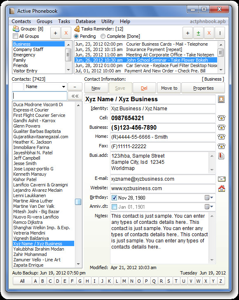The image size is (239, 300).
Task: Filter contacts by letter X
Action: pyautogui.click(x=206, y=281)
